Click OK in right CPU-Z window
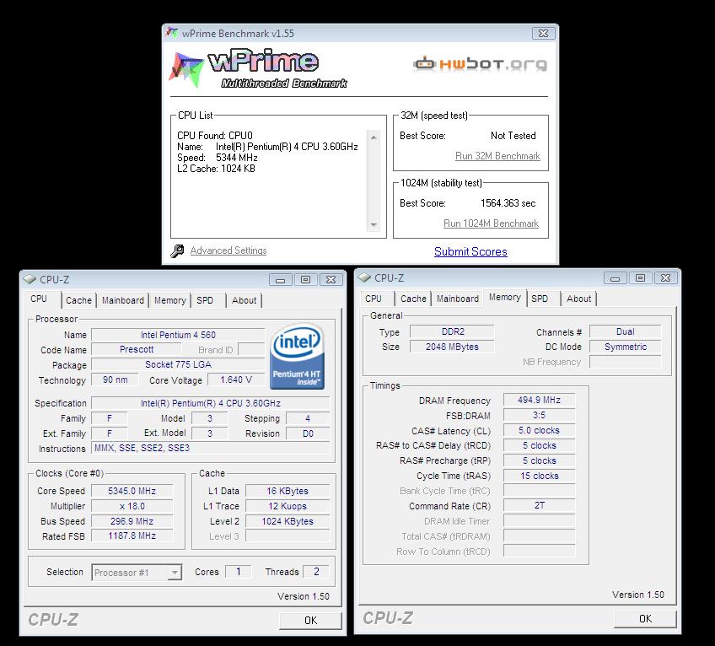Image resolution: width=715 pixels, height=646 pixels. [645, 619]
